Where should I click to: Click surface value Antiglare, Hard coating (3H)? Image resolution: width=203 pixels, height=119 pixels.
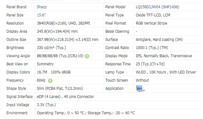[159, 39]
